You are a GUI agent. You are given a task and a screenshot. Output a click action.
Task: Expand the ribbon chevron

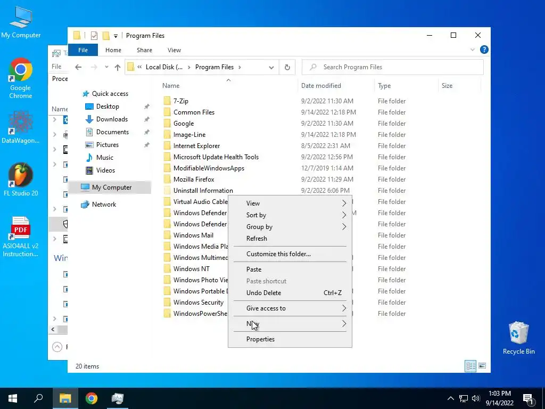[473, 50]
